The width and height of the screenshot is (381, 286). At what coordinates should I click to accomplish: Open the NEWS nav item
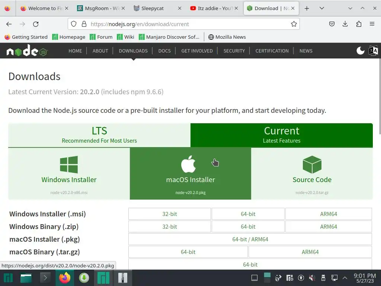point(306,51)
